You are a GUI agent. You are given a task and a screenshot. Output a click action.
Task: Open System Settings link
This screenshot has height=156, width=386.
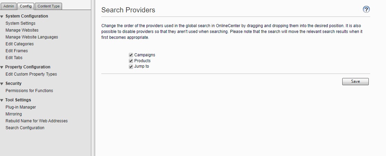(x=20, y=23)
